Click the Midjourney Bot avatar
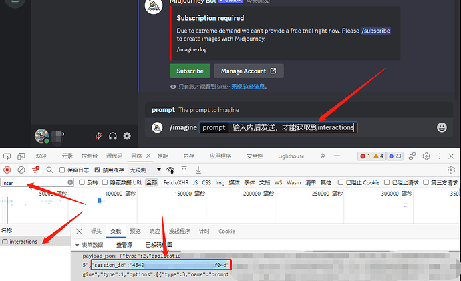Image resolution: width=461 pixels, height=281 pixels. pyautogui.click(x=154, y=6)
